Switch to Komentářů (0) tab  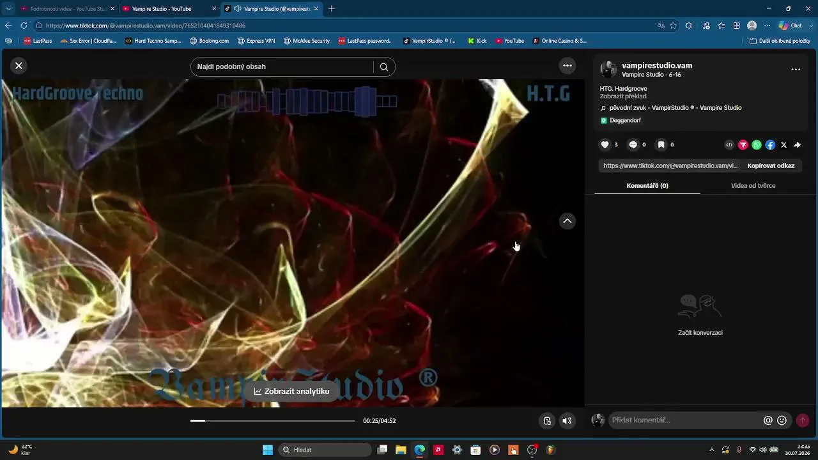coord(647,186)
